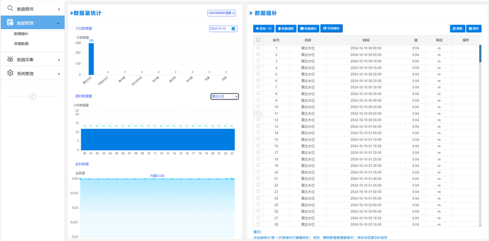Tick the checkbox for row 6
489x241 pixels.
[x=258, y=81]
